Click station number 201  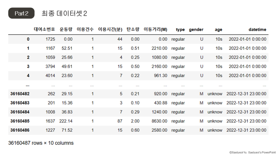click(x=51, y=103)
